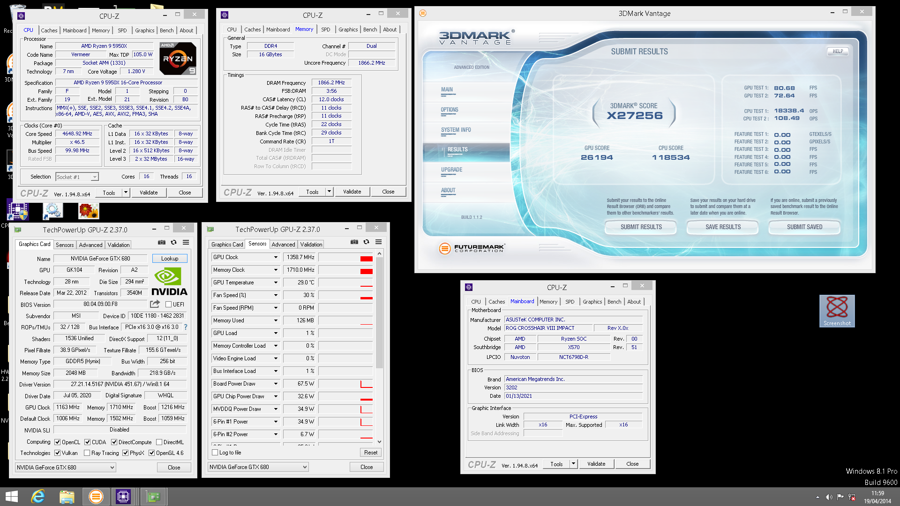Screen dimensions: 900x506
Task: Open the GPU selector dropdown in GPU-Z Sensors window
Action: tap(258, 467)
